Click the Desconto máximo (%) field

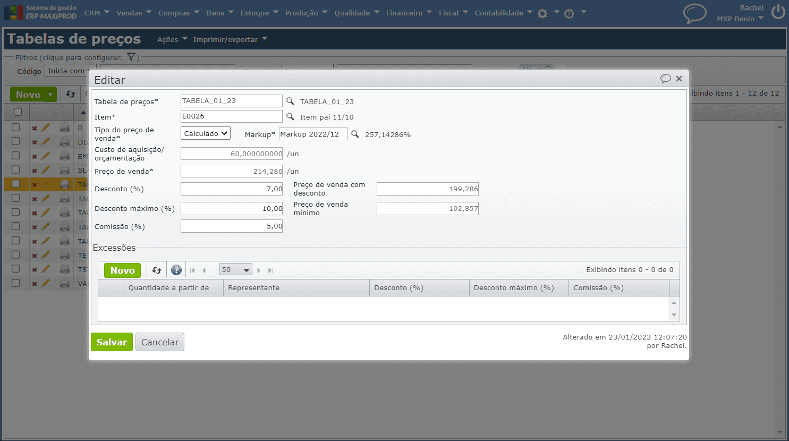(x=232, y=208)
